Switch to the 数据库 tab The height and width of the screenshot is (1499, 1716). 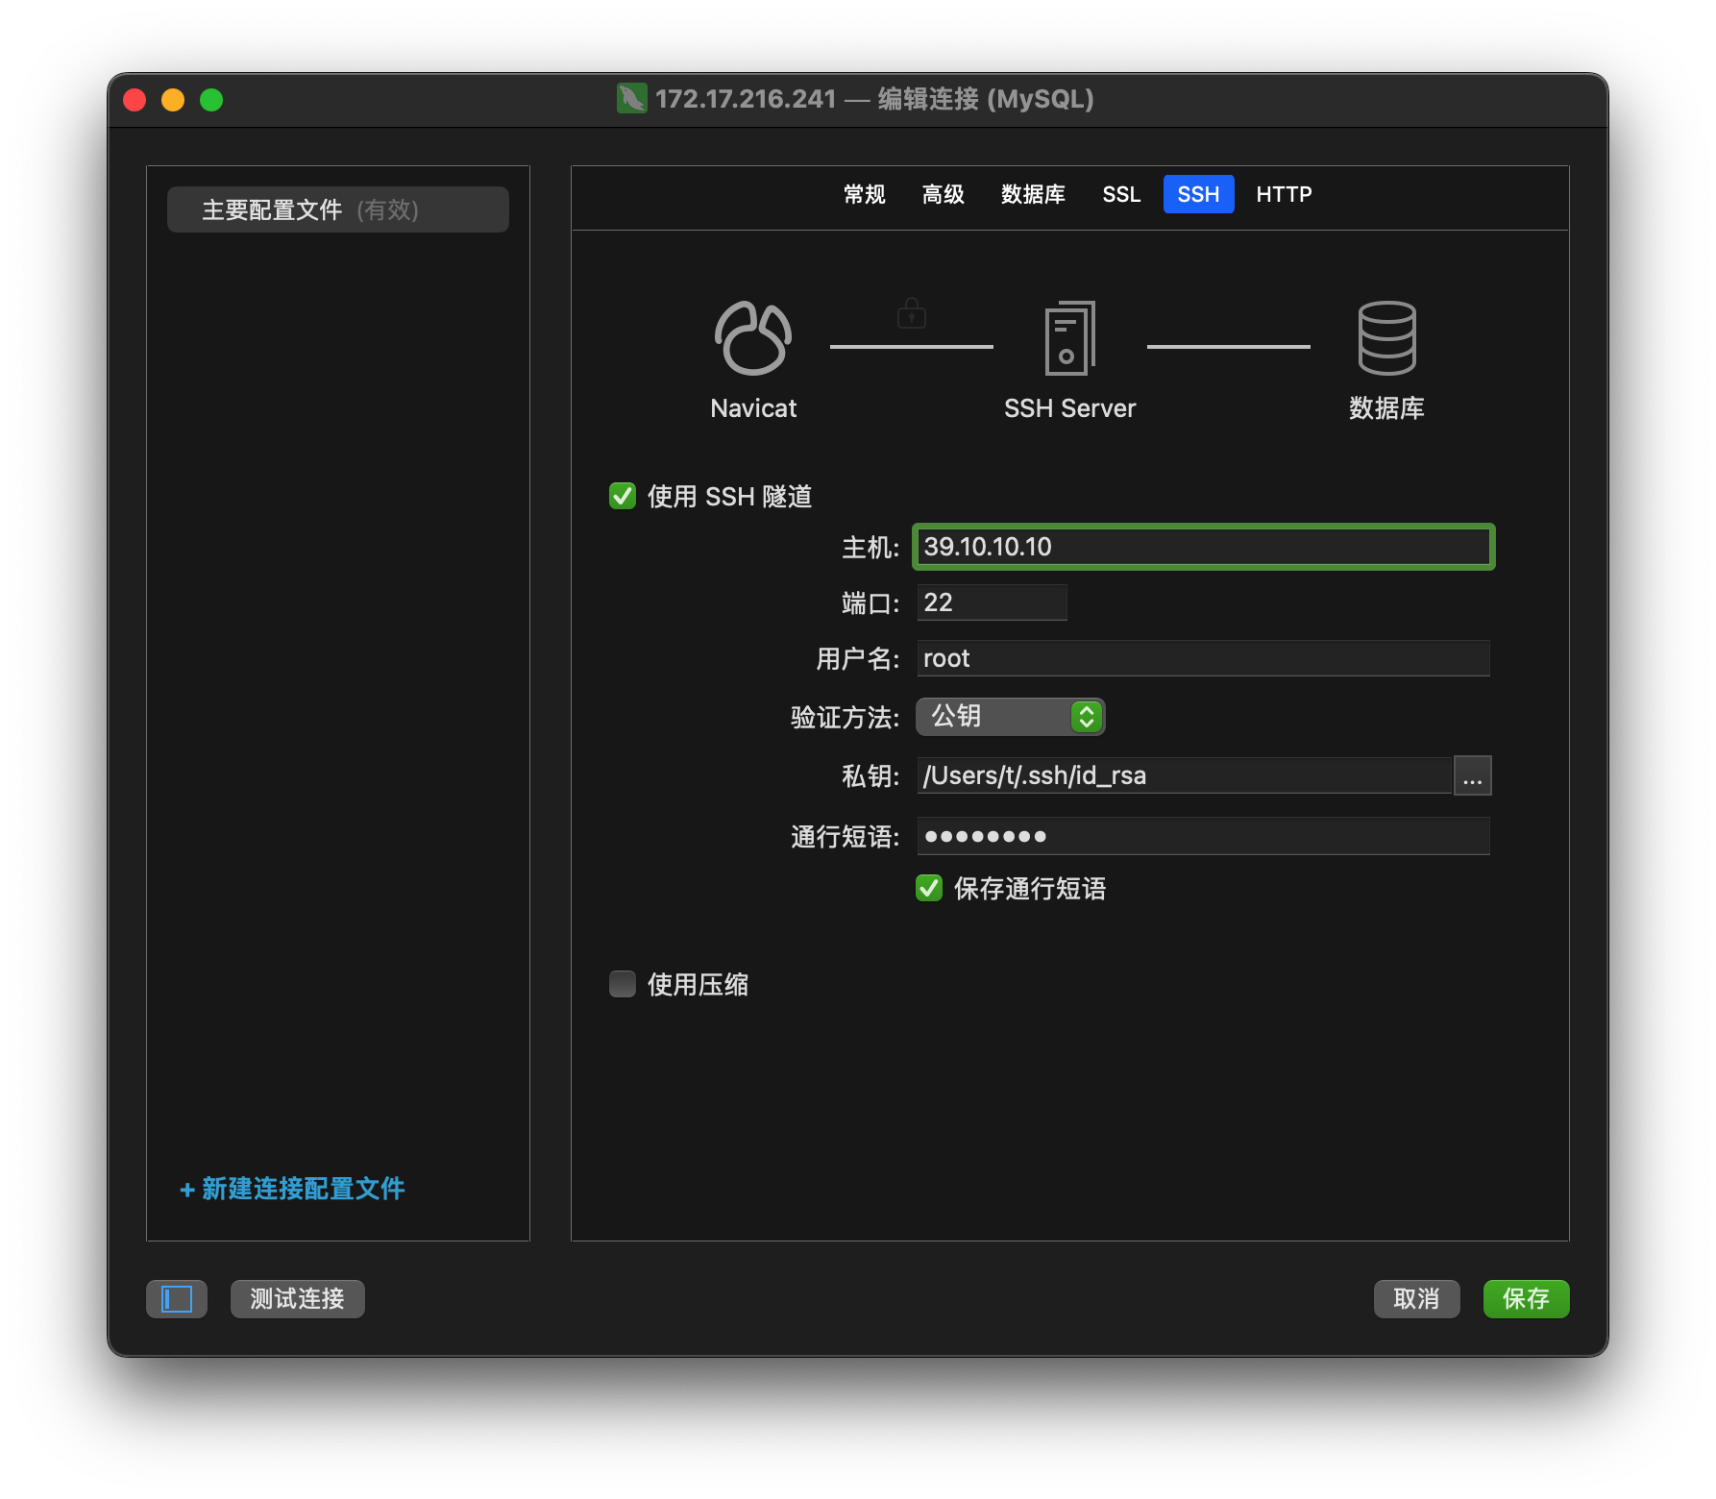point(1033,194)
